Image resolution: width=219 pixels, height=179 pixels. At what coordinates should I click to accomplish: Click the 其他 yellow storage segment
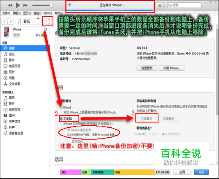click(134, 172)
